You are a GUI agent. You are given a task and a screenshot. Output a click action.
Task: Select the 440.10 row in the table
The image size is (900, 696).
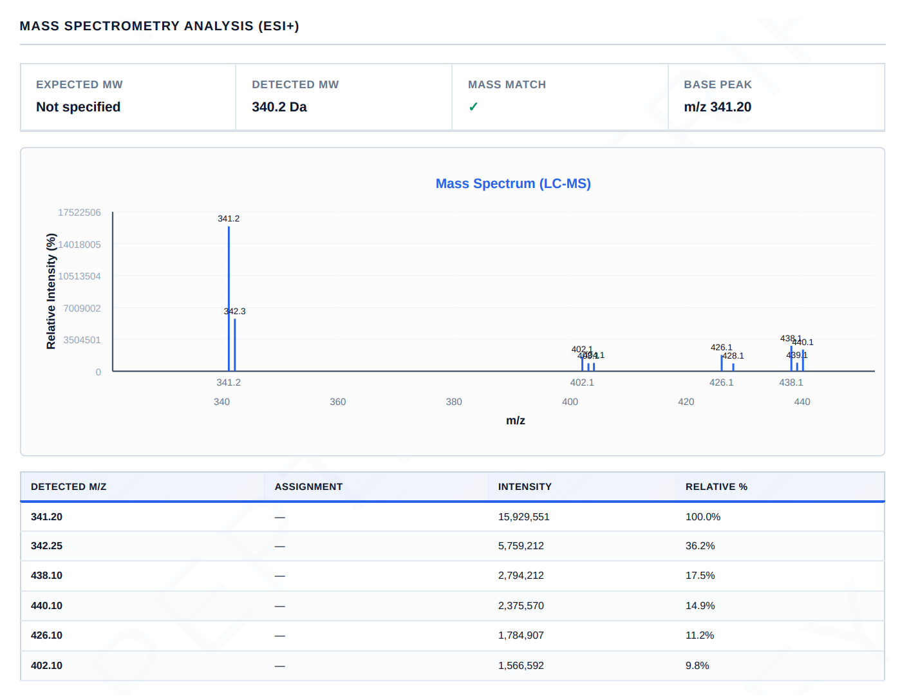(x=453, y=606)
